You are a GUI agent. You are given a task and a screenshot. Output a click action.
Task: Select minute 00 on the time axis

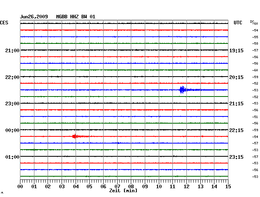[20, 187]
